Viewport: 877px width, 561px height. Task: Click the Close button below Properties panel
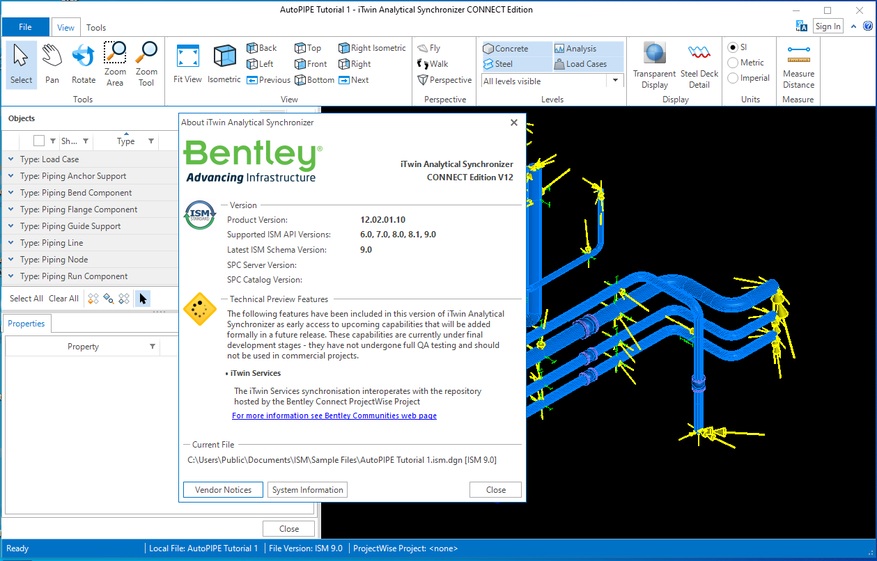[289, 529]
